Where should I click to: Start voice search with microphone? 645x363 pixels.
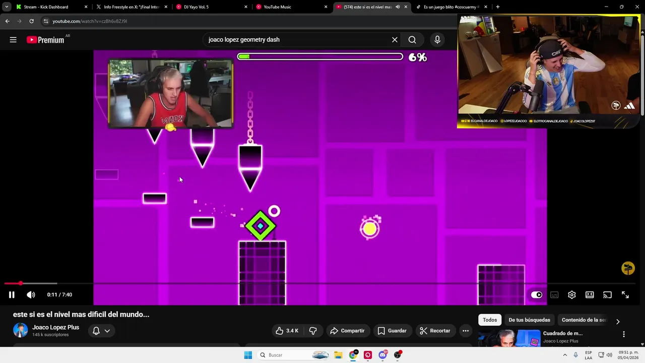point(437,40)
